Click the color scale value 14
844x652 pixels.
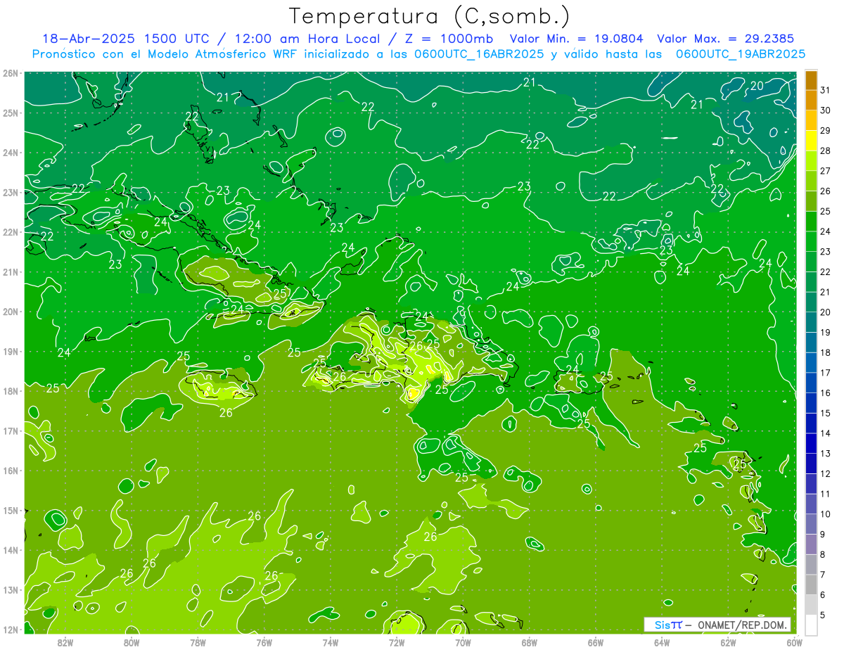825,433
